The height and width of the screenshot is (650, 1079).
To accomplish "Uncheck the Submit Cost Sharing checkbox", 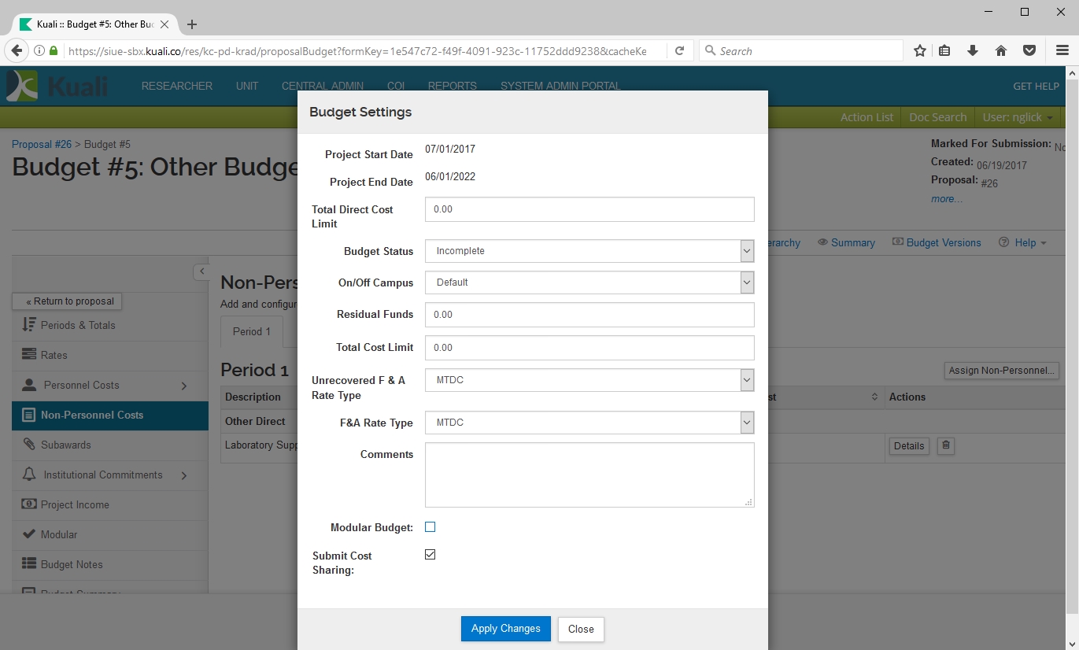I will click(x=430, y=555).
